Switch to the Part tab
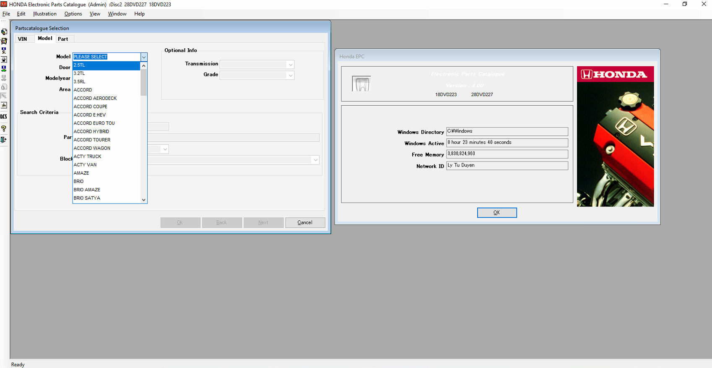 63,39
